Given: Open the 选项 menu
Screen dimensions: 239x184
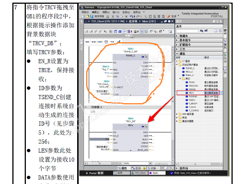Looking at the screenshot, I should (x=137, y=12).
